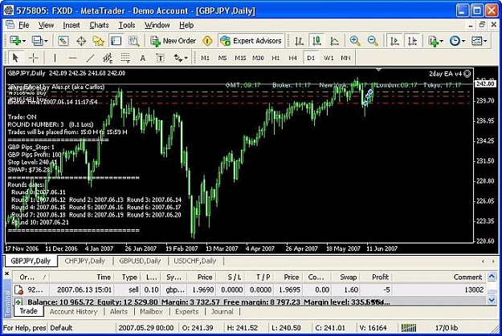This screenshot has width=502, height=336.
Task: Show the Navigator folder-star icon
Action: coord(98,41)
